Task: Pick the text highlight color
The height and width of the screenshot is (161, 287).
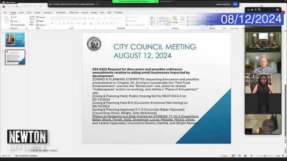Action: [x=85, y=23]
